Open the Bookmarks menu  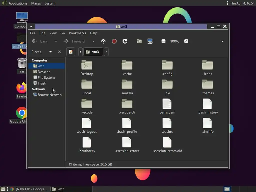(77, 33)
